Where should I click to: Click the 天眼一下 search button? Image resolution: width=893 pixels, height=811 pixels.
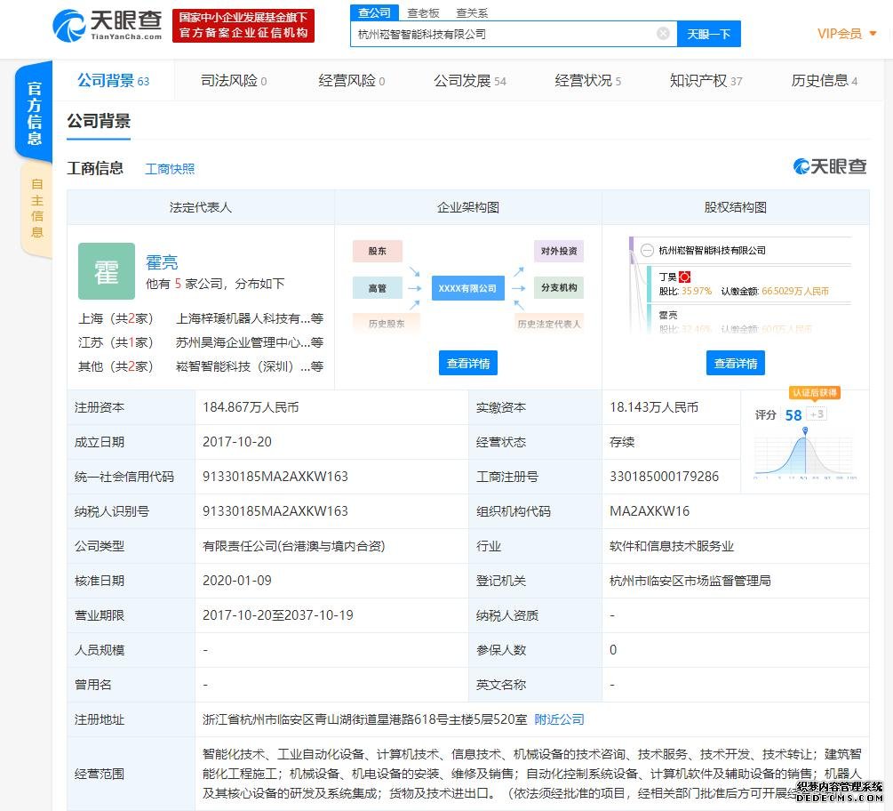point(708,34)
